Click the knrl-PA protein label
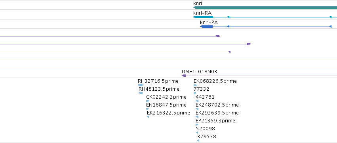This screenshot has height=143, width=337. click(209, 22)
